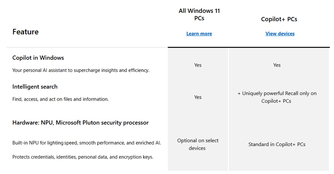
Task: Click Yes for Copilot in Windows, Copilot+ column
Action: tap(277, 65)
